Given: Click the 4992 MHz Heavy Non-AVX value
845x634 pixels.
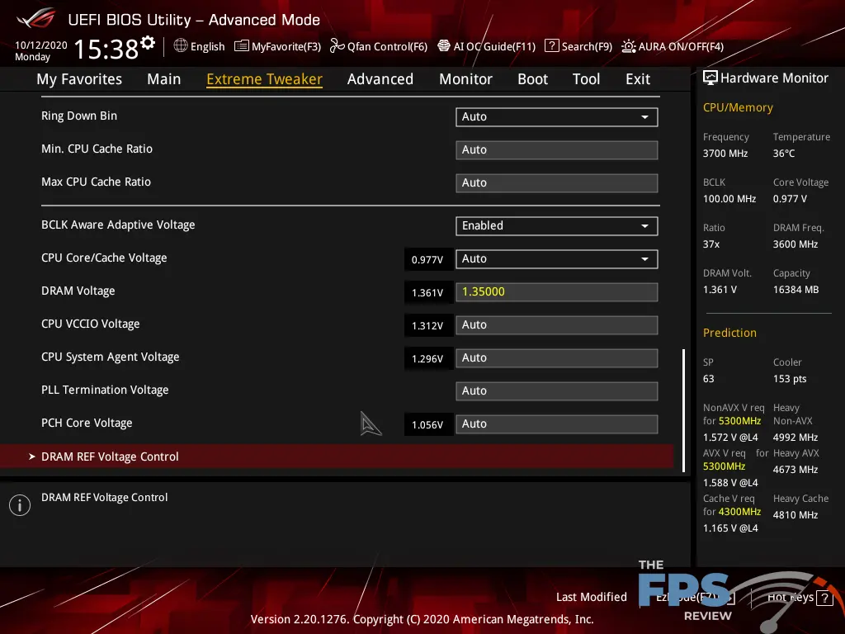Looking at the screenshot, I should point(795,438).
